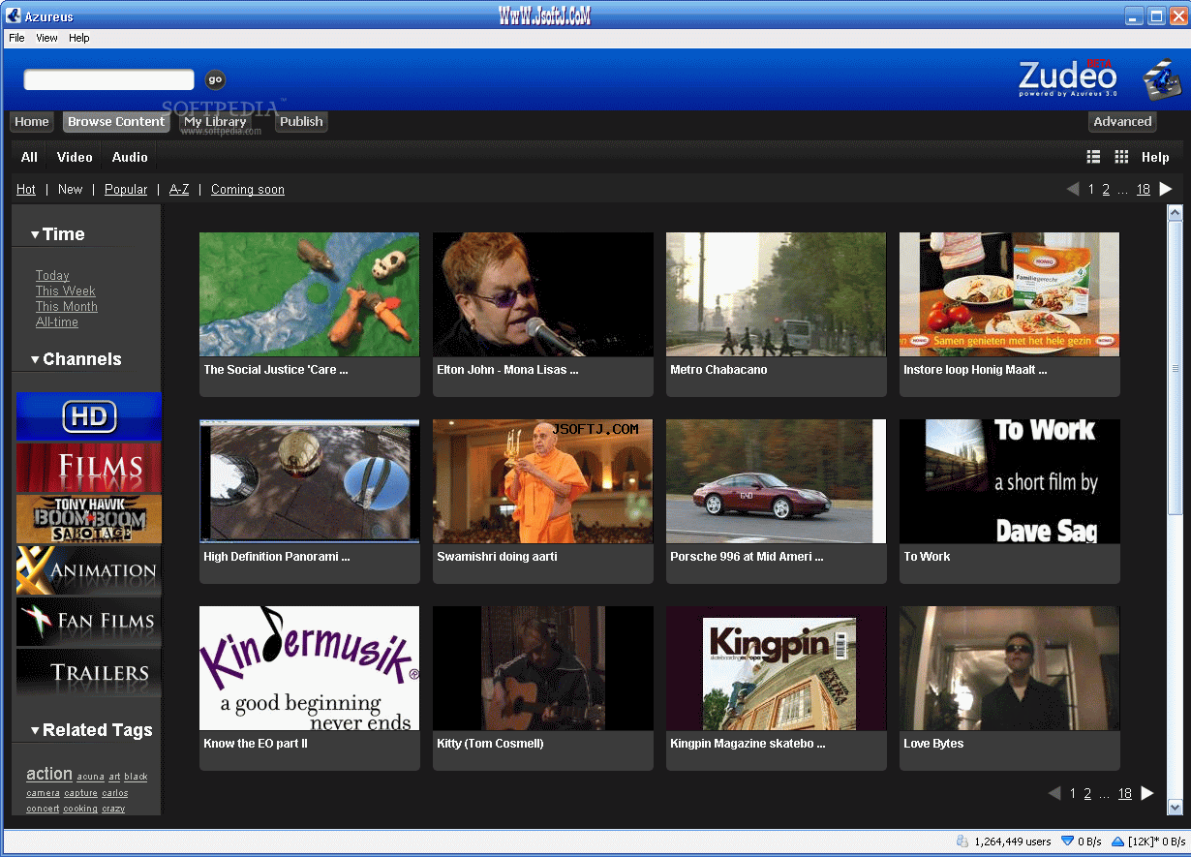
Task: Click the content scrollbar down arrow
Action: pos(1176,808)
